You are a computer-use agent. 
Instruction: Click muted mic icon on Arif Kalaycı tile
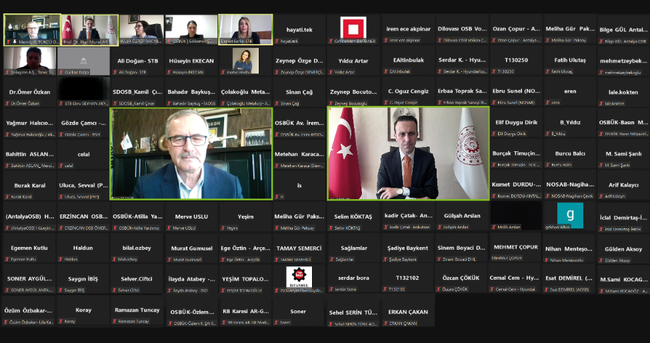[x=602, y=196]
